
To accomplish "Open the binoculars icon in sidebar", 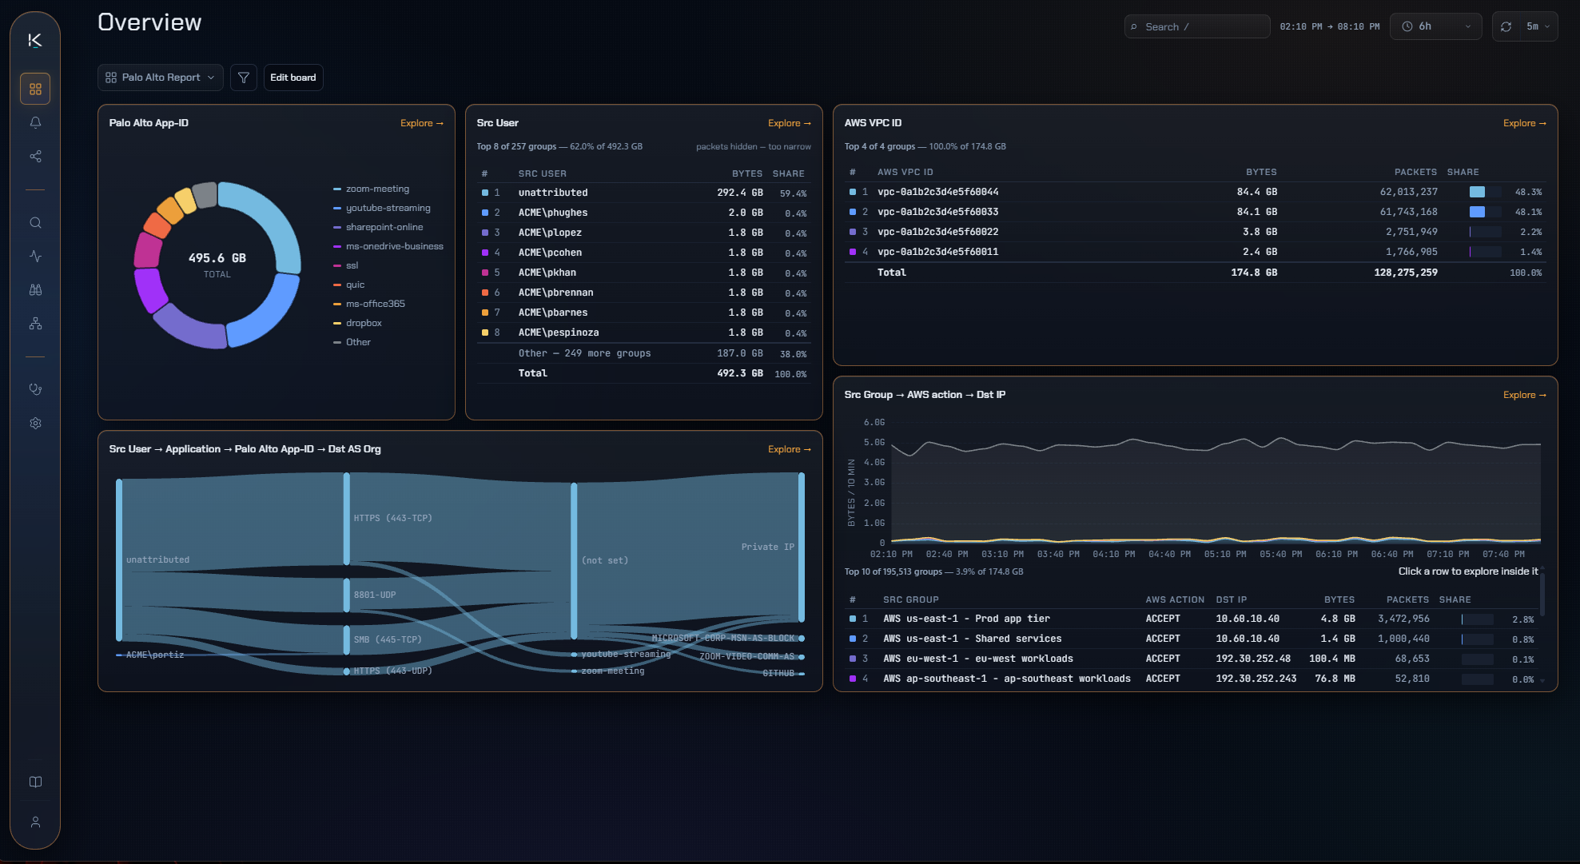I will [35, 290].
